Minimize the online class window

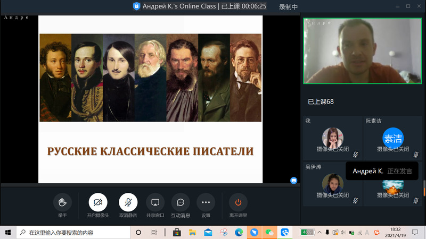(x=397, y=6)
